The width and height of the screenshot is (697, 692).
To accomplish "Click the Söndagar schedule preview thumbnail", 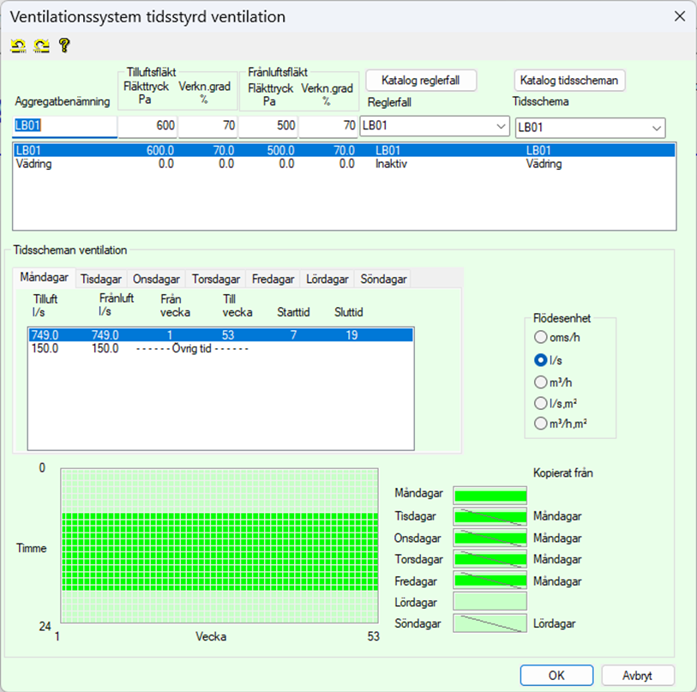I will tap(490, 624).
